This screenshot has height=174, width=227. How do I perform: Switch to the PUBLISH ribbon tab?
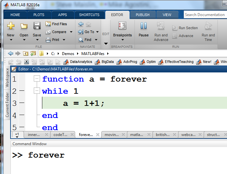(142, 15)
